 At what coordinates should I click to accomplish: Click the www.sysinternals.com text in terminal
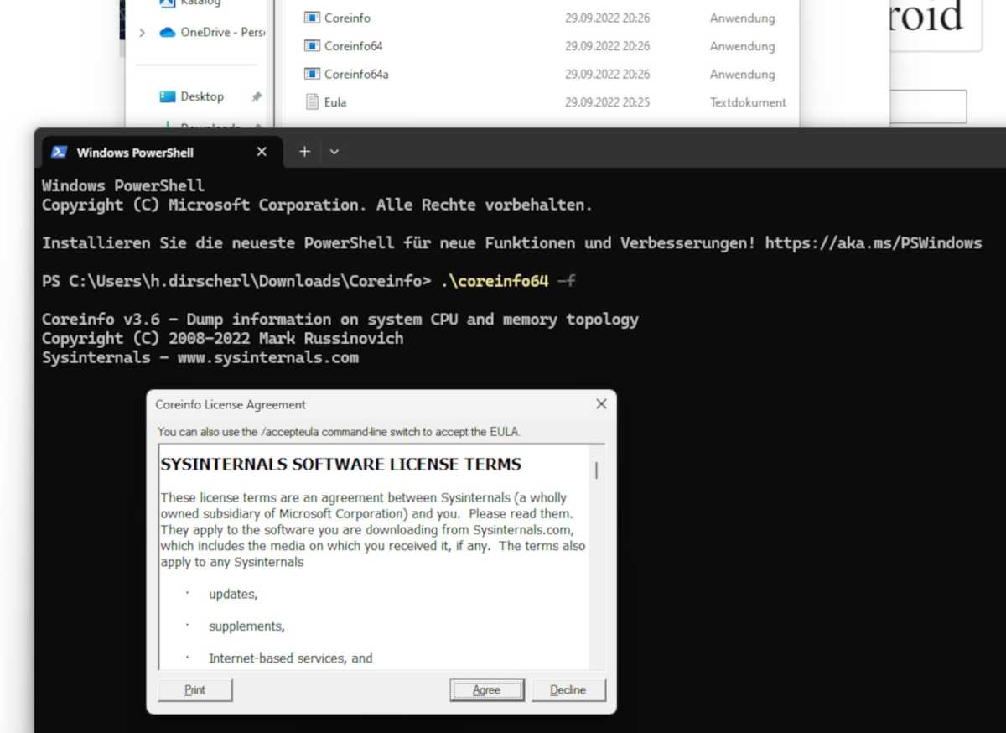(268, 358)
